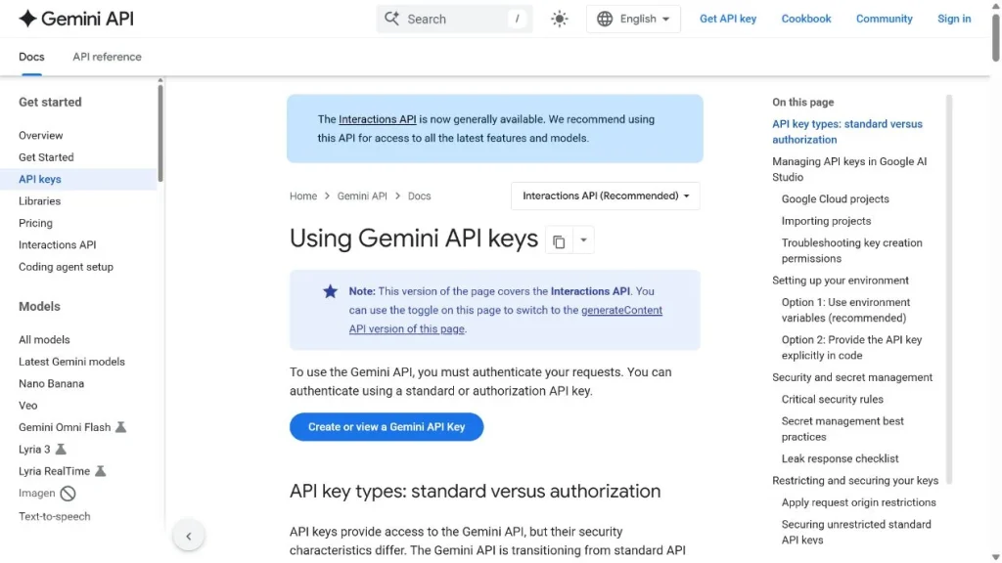Jump to Restricting and securing your keys
Screen dimensions: 1002x563
click(x=855, y=481)
